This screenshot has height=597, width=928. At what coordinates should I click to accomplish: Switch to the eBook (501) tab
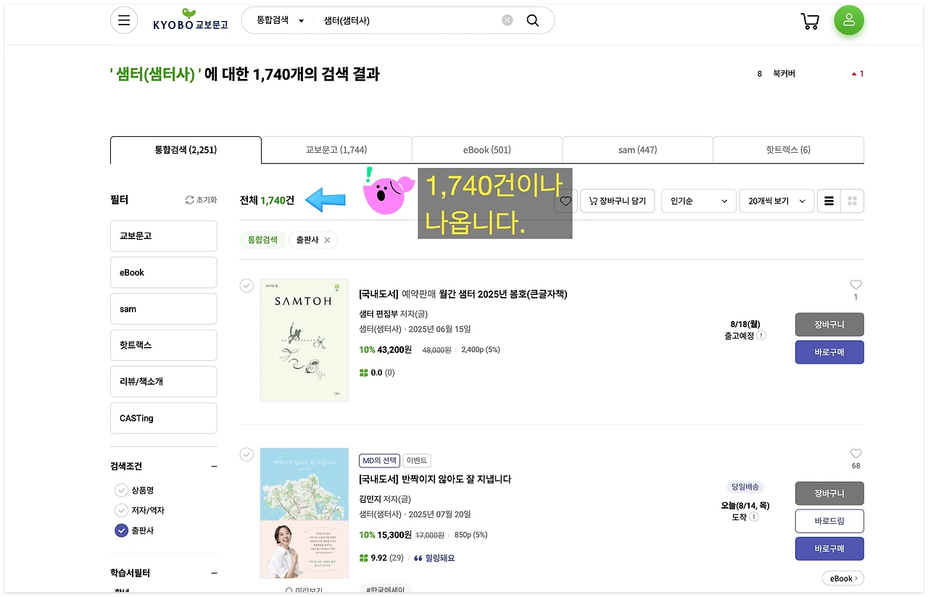(487, 150)
